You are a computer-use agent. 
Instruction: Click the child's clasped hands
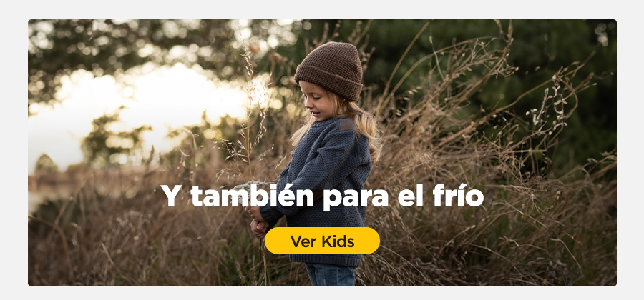click(258, 221)
